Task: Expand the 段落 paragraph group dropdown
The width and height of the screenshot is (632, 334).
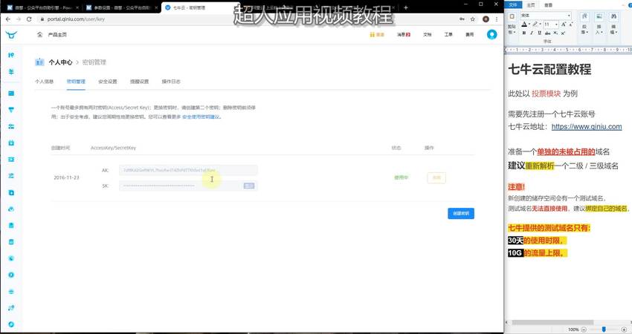Action: point(584,30)
